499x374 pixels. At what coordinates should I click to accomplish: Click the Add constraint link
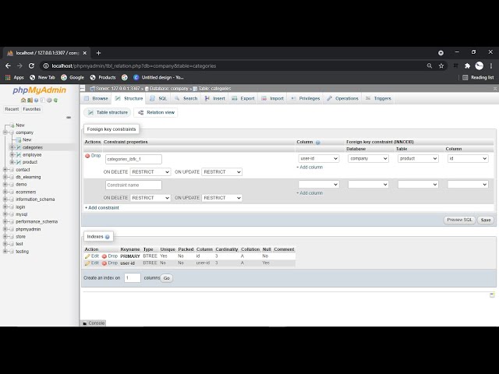[102, 208]
